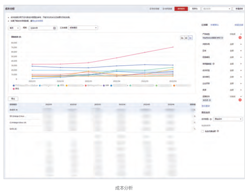Viewport: 246px width, 195px height.
Task: Click the 导出 export button
Action: 13,99
